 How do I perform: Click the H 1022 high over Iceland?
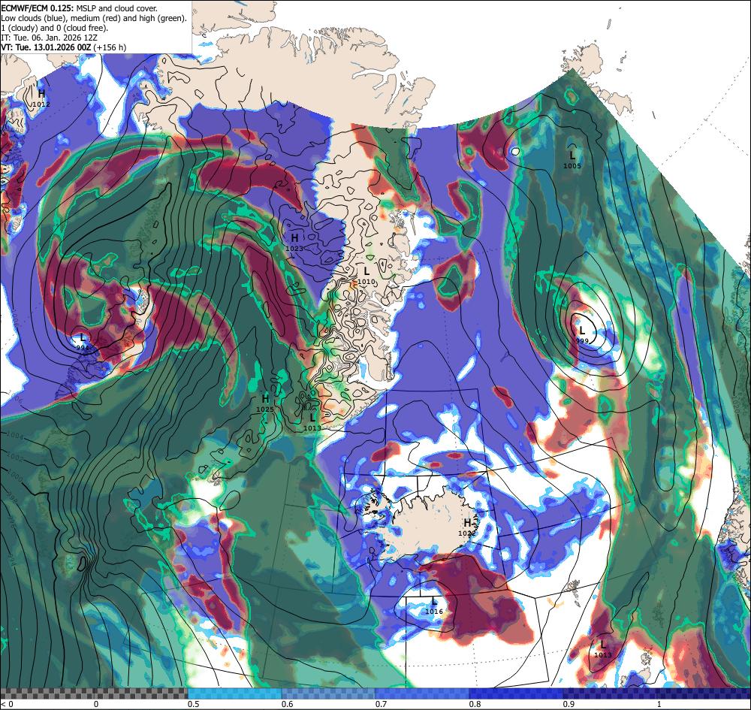point(467,527)
